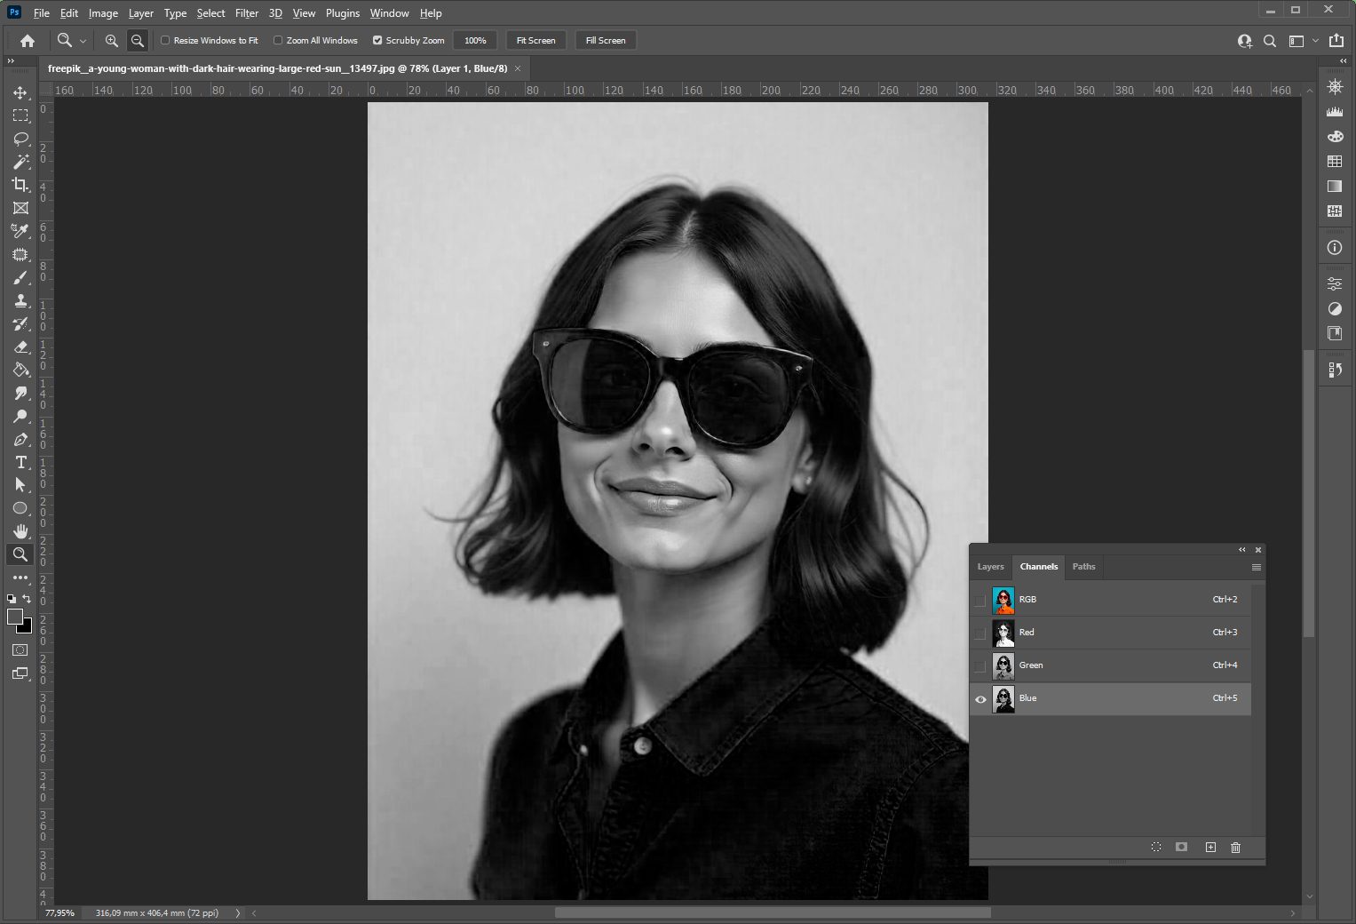1356x924 pixels.
Task: Switch to the Layers tab
Action: [x=991, y=567]
